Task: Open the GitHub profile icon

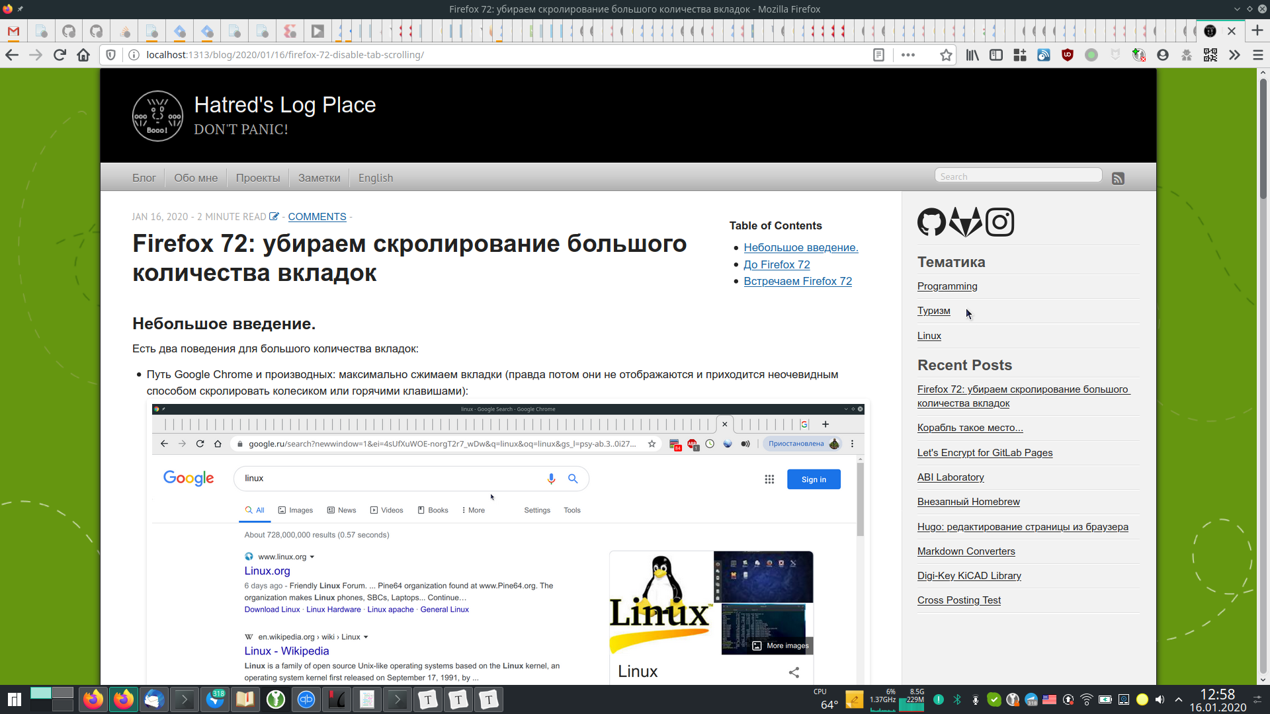Action: tap(932, 222)
